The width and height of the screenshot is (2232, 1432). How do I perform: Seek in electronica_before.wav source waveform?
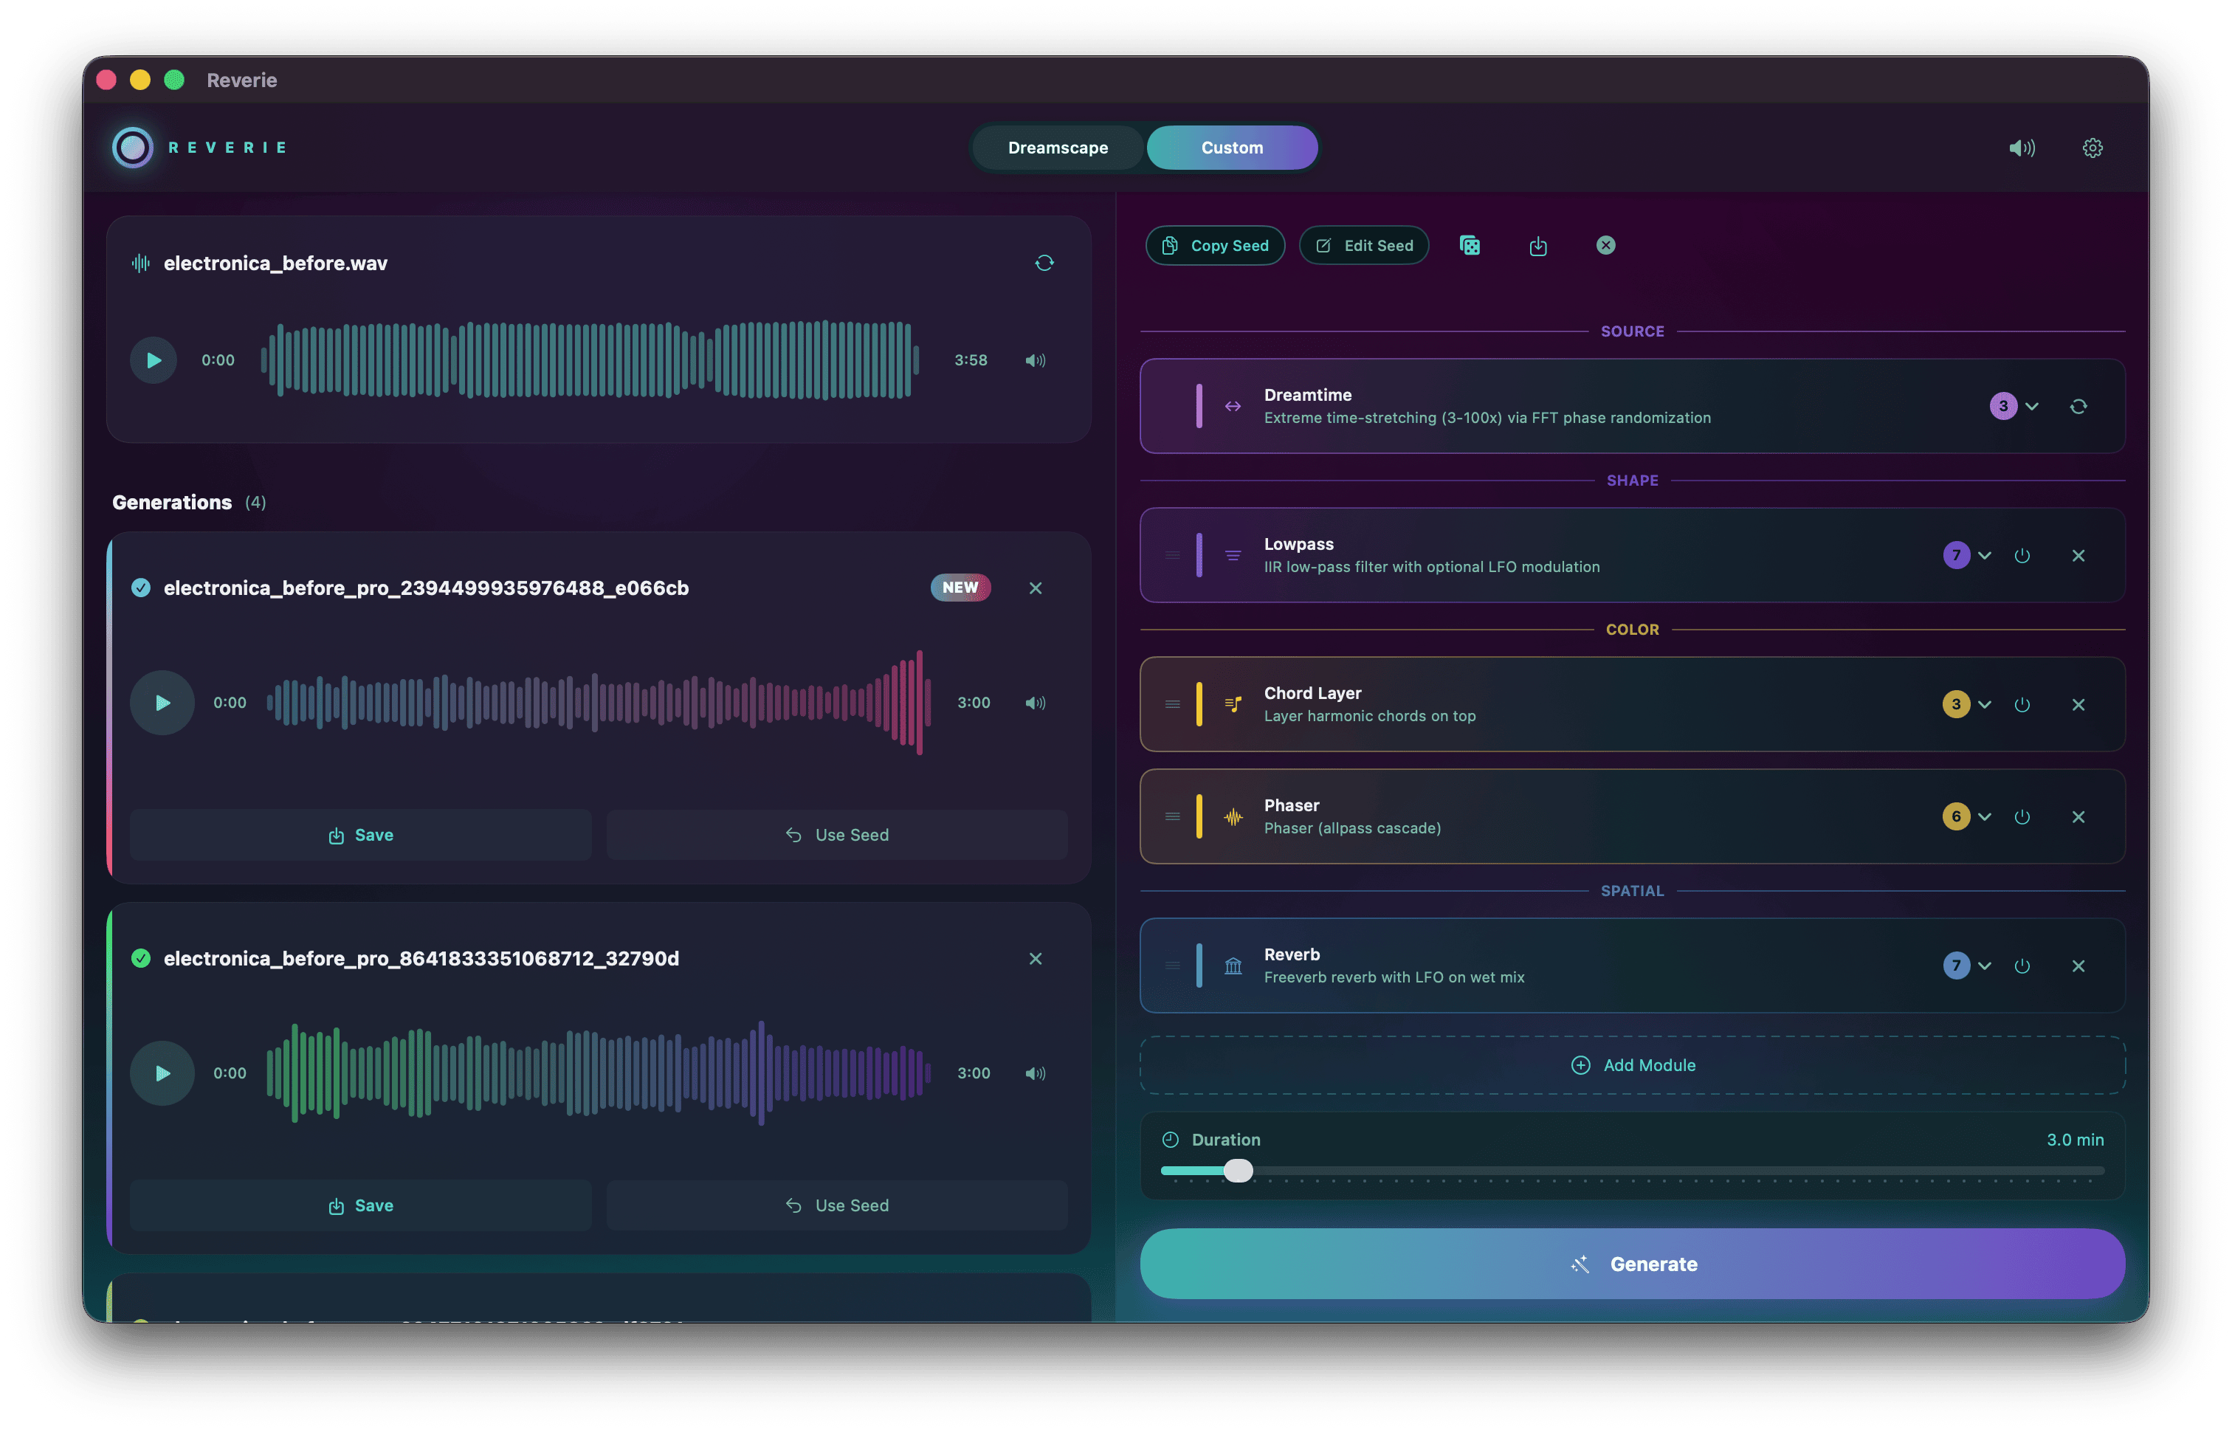coord(590,360)
